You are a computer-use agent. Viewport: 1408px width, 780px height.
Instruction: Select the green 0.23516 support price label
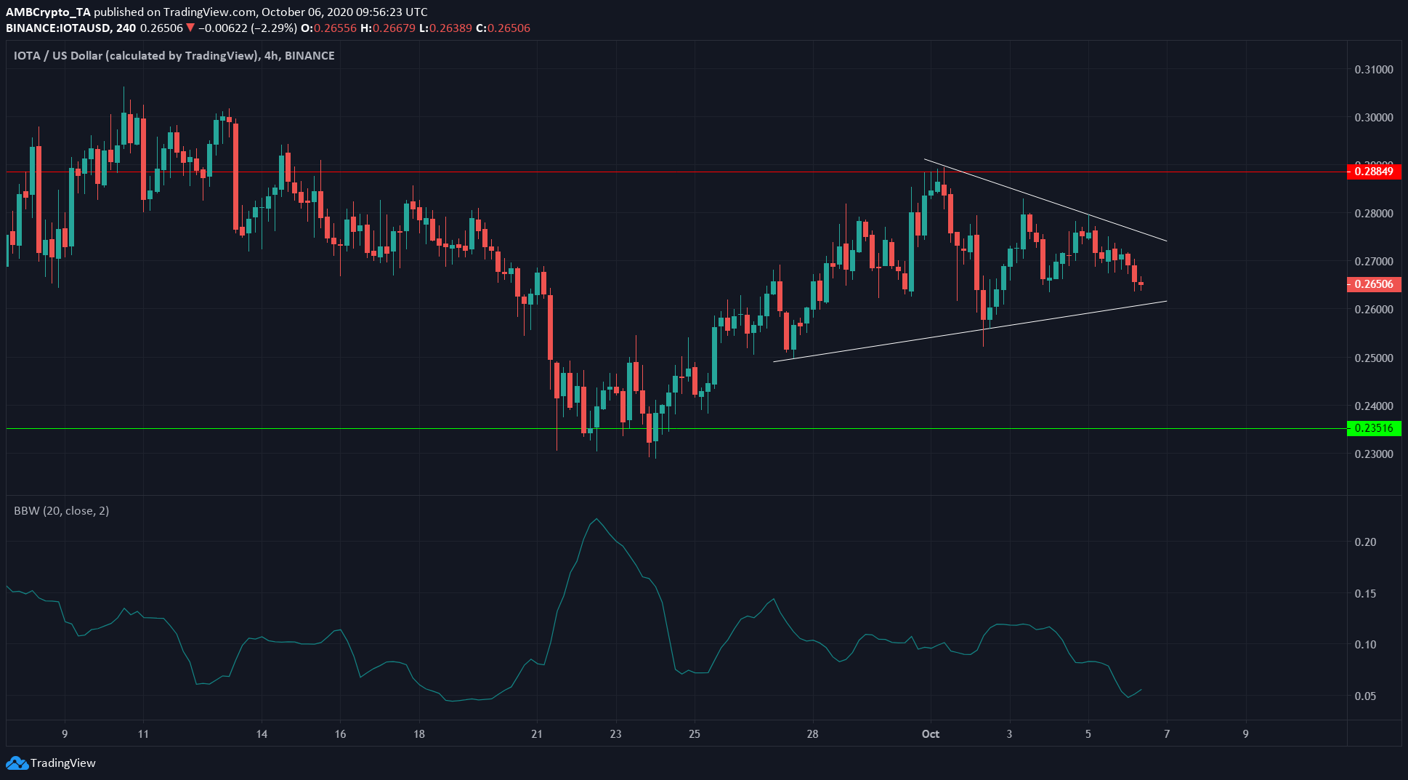point(1374,428)
